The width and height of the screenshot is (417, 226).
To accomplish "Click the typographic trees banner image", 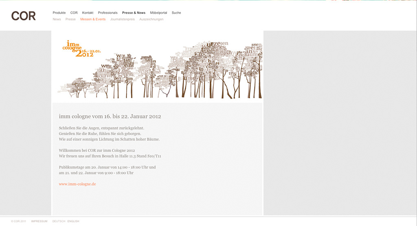I will 160,70.
